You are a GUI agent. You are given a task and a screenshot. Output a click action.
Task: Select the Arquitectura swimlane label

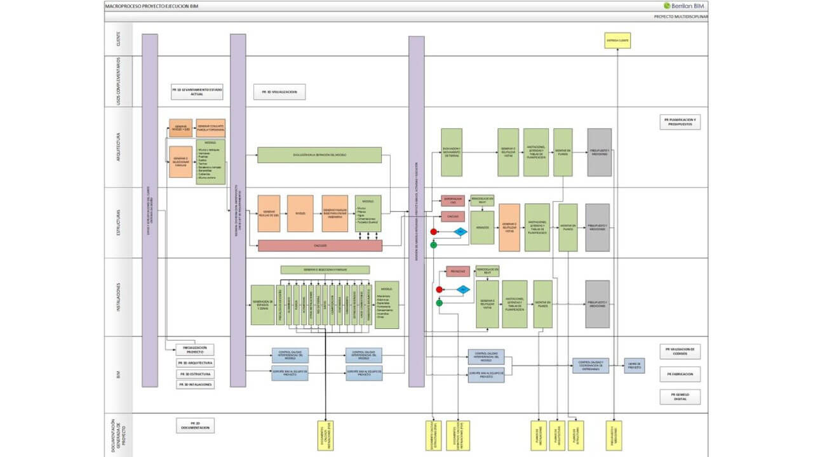(119, 147)
